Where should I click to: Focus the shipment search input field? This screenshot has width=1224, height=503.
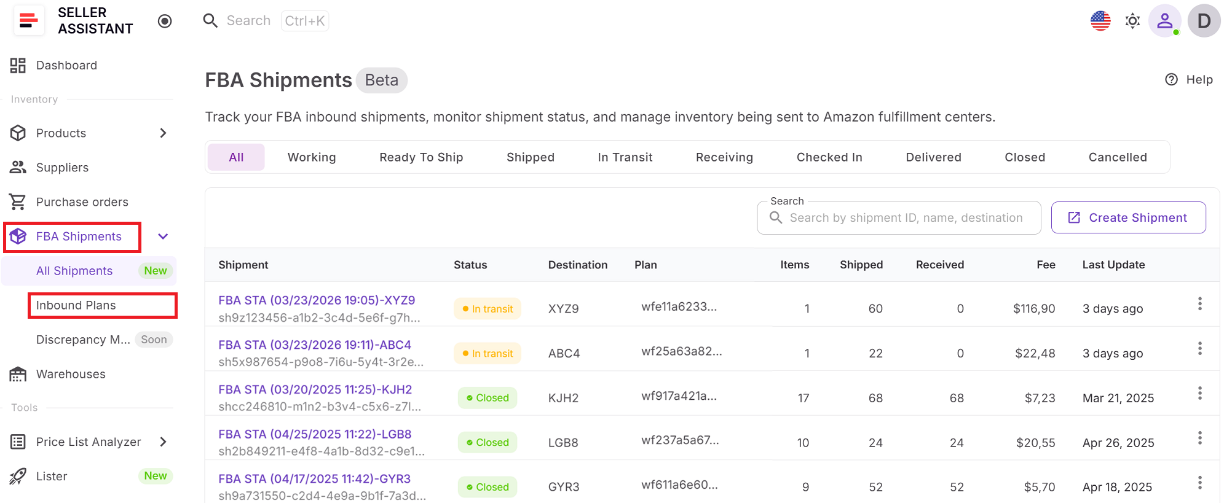(x=899, y=218)
